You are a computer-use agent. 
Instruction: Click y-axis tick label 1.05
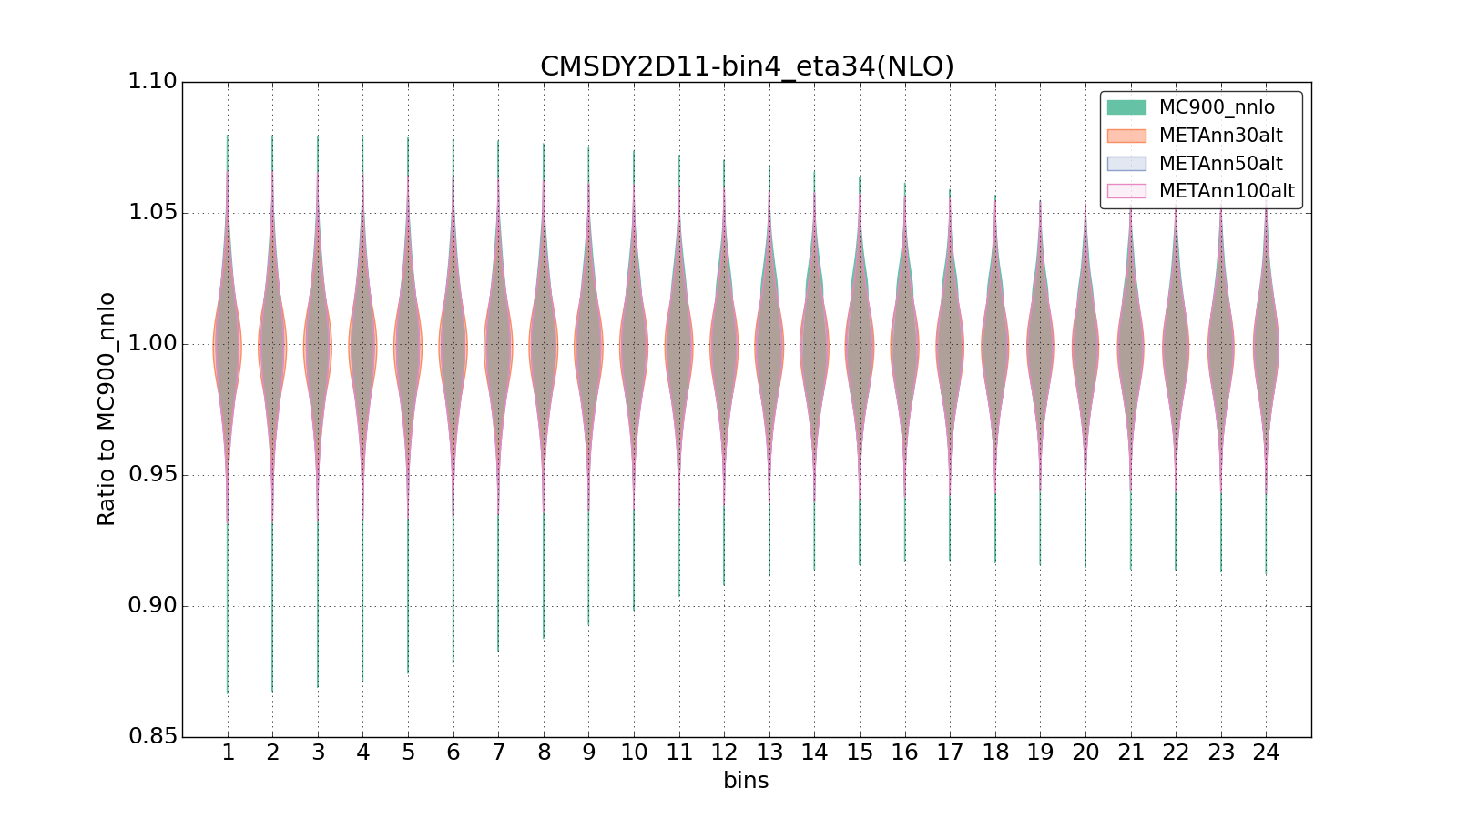(x=152, y=213)
